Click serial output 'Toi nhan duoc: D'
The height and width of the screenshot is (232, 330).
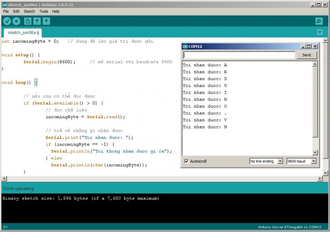tap(205, 79)
